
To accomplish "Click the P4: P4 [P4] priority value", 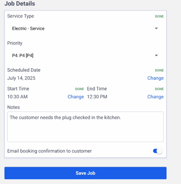I will click(x=23, y=55).
